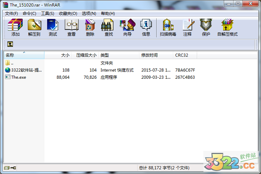The width and height of the screenshot is (261, 174).
Task: Select the The.exe file name
Action: pyautogui.click(x=19, y=77)
